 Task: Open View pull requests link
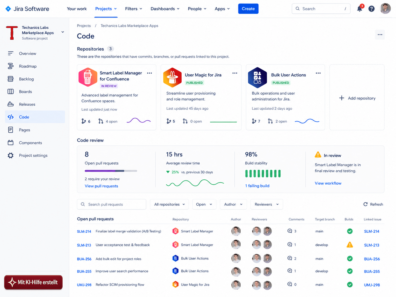(x=101, y=186)
